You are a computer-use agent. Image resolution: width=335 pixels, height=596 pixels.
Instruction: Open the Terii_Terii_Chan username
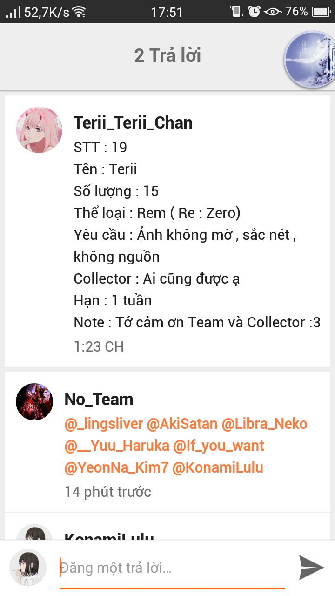pos(133,123)
